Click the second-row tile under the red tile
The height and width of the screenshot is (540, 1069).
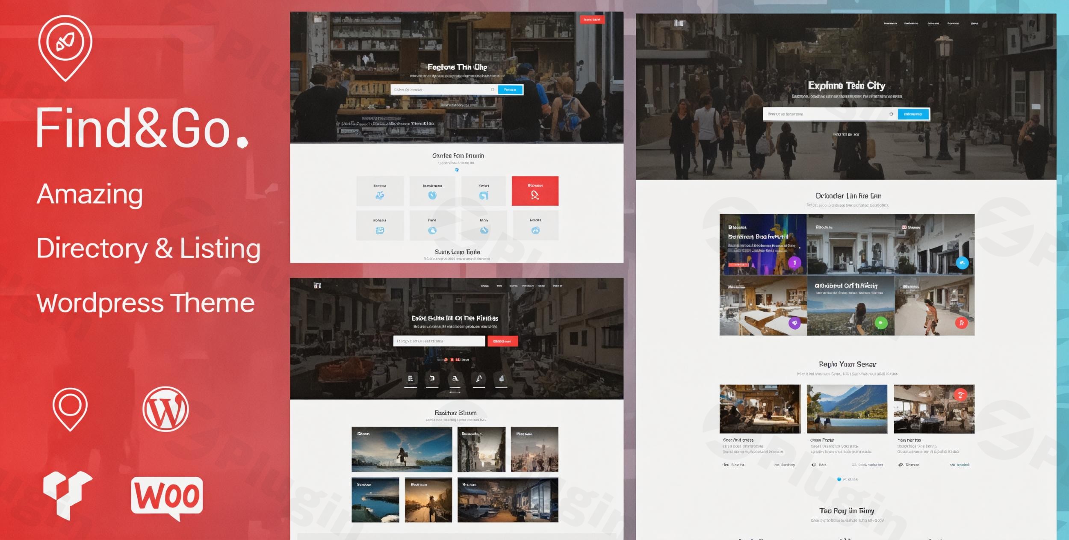(535, 225)
